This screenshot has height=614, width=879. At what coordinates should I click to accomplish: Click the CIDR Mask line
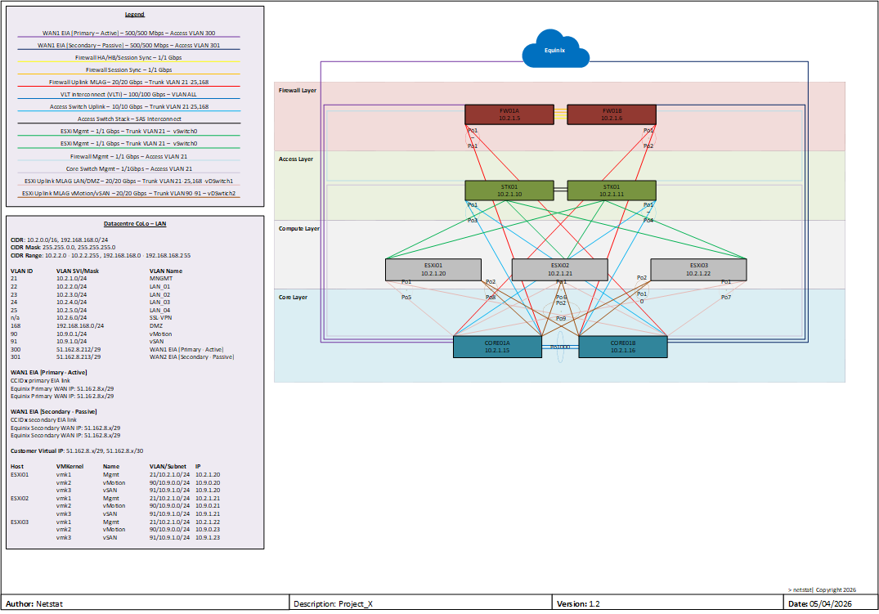(63, 247)
